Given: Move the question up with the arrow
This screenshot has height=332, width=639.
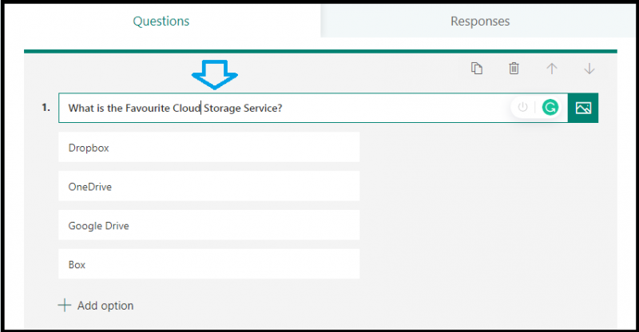Looking at the screenshot, I should [552, 69].
